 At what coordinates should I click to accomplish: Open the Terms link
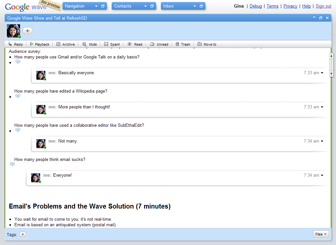(x=272, y=6)
